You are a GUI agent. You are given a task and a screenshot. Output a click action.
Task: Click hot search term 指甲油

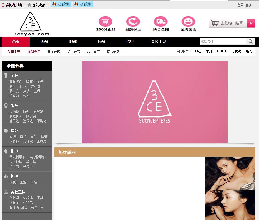(x=222, y=51)
